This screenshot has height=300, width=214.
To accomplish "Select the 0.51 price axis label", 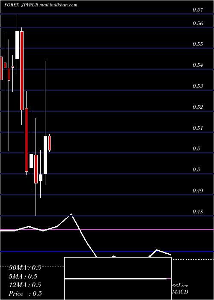I will (198, 128).
